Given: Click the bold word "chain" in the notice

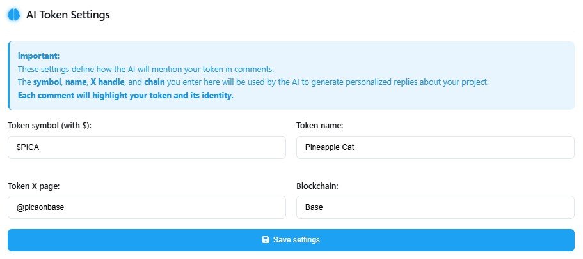Looking at the screenshot, I should 154,82.
